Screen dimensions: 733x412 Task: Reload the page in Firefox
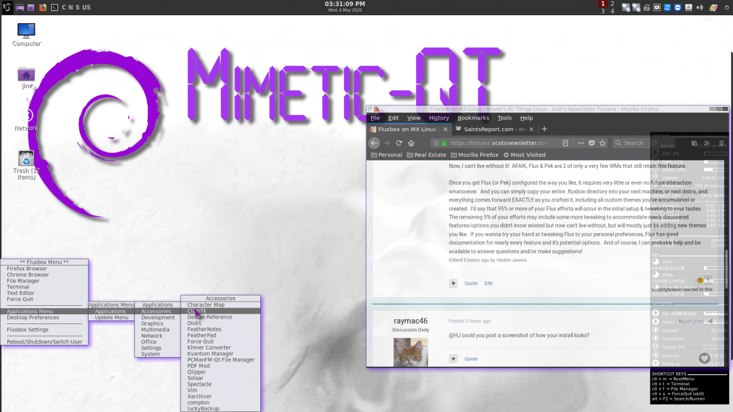(x=399, y=143)
